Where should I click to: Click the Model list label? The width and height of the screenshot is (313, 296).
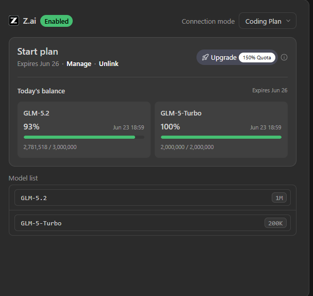(x=23, y=178)
